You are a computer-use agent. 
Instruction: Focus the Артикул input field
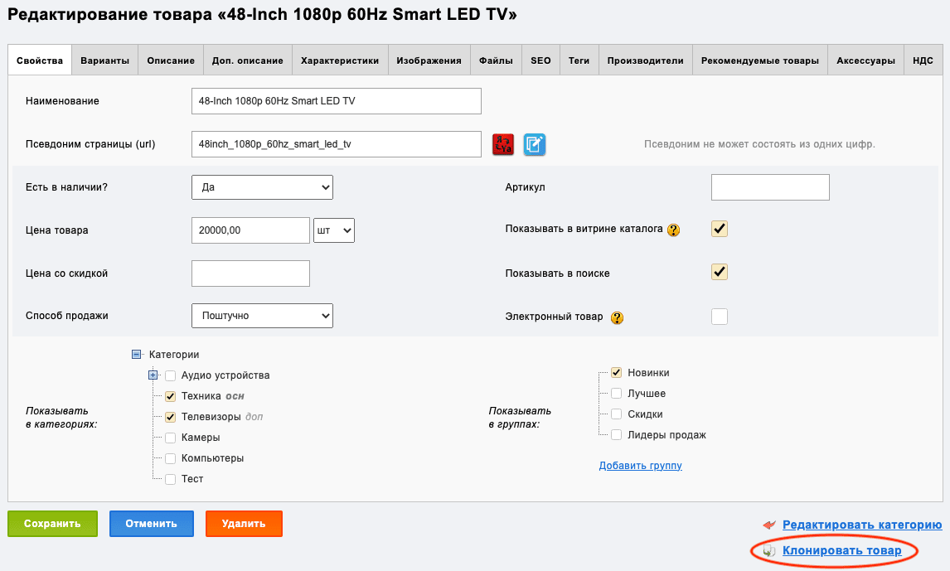[x=770, y=187]
